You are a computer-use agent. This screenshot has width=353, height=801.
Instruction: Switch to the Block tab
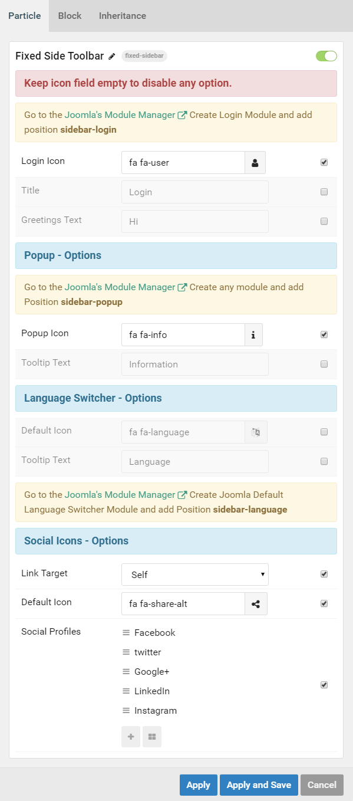coord(70,16)
